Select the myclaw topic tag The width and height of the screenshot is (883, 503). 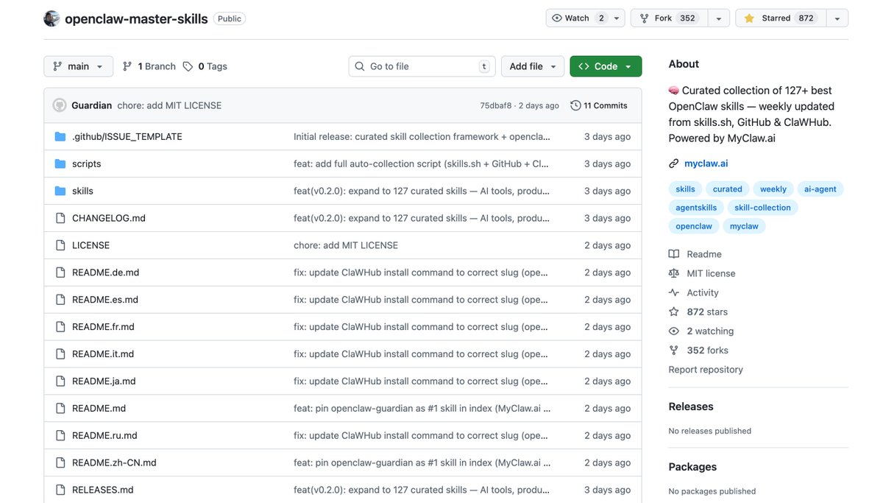coord(744,226)
